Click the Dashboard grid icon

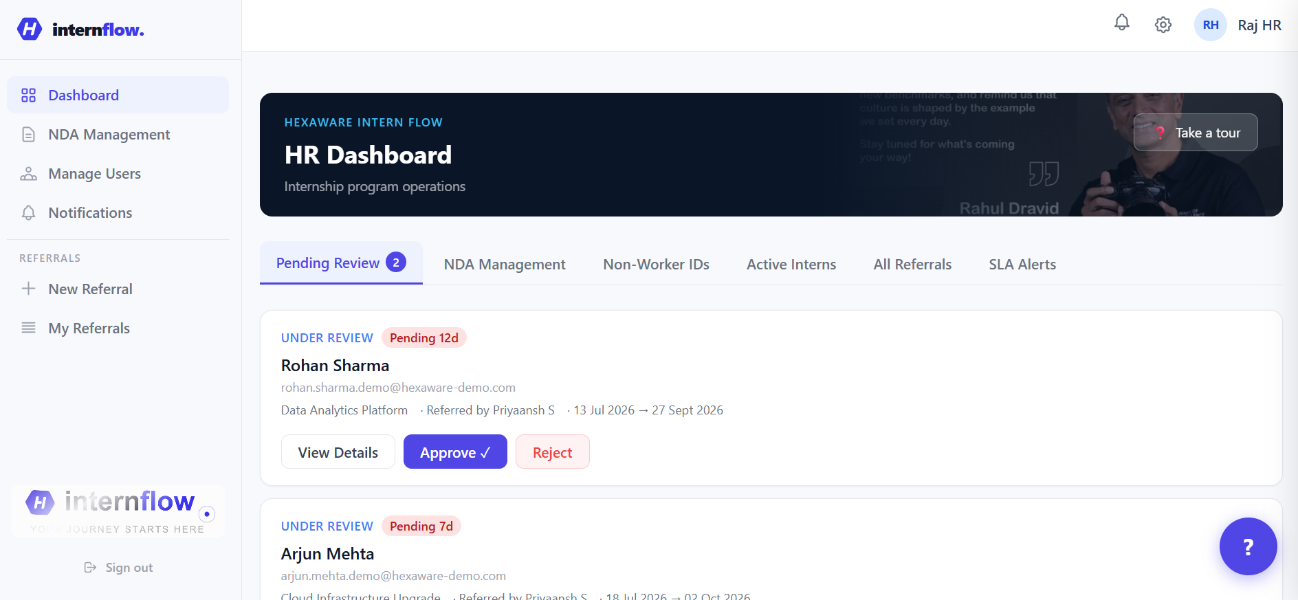[28, 95]
